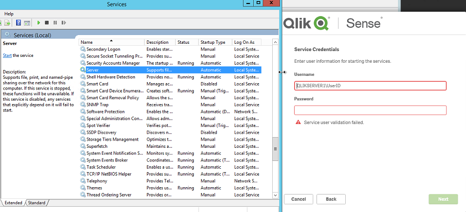Select the Software Protection service
Screen dimensions: 466x212
point(170,112)
